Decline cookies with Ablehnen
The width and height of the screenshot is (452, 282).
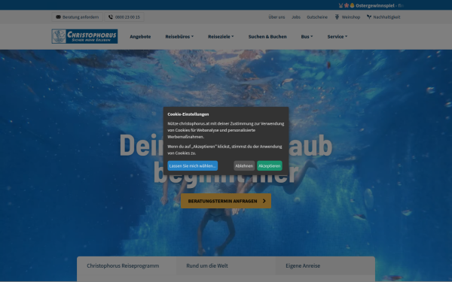244,165
